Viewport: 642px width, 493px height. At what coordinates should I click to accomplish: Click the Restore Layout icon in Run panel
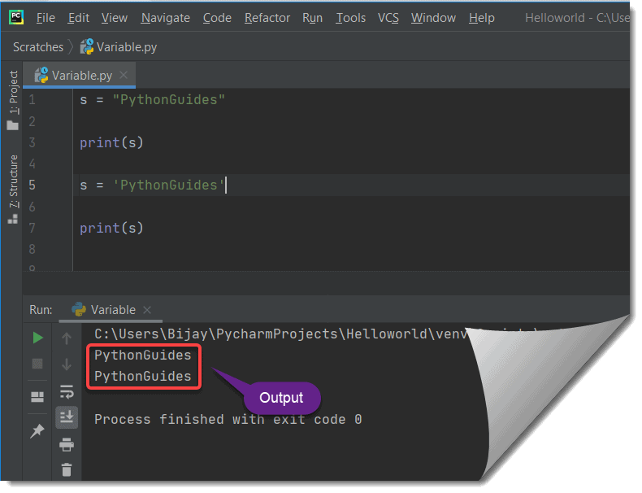pyautogui.click(x=37, y=397)
